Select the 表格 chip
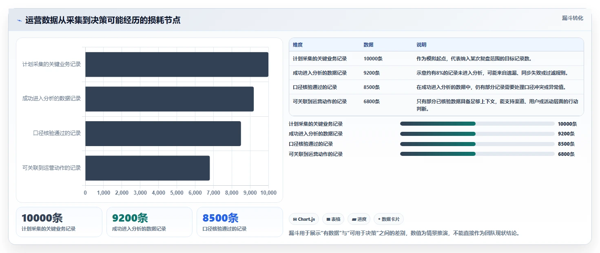 [333, 219]
